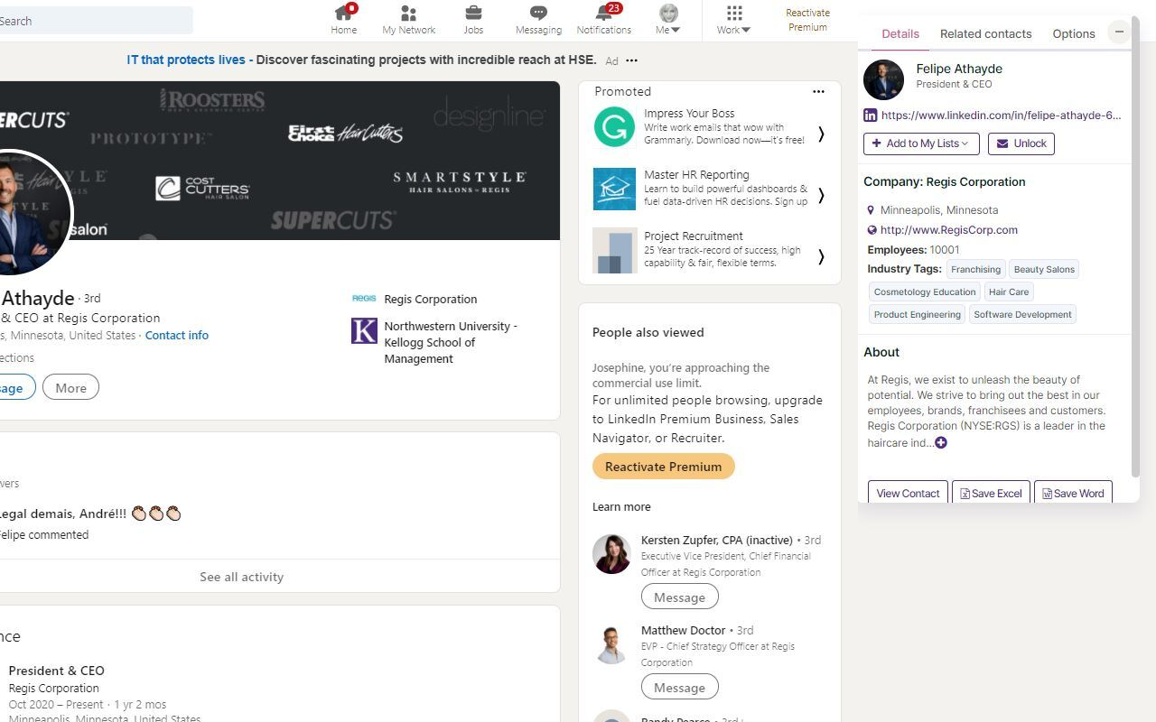Open Matthew Doctor's profile photo

pyautogui.click(x=612, y=644)
